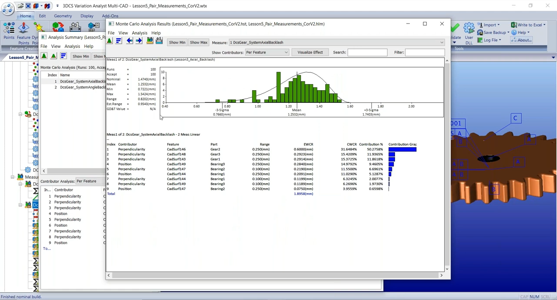This screenshot has width=557, height=300.
Task: Click the Log File icon
Action: [x=480, y=40]
